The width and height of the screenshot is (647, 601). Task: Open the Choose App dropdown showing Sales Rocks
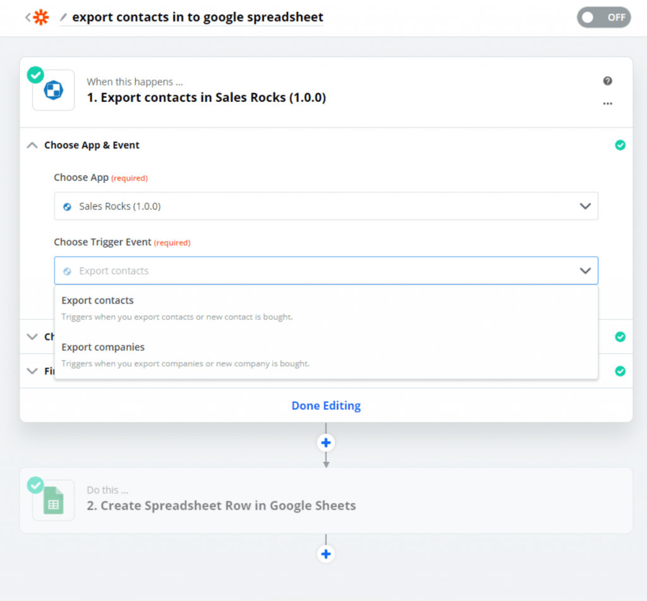(325, 206)
